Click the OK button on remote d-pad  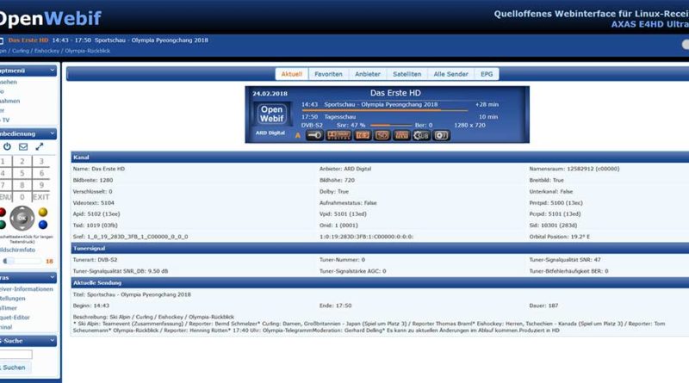click(x=22, y=218)
